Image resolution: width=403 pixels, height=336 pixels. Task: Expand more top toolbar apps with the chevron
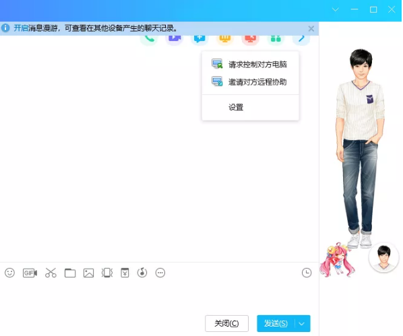pyautogui.click(x=301, y=39)
